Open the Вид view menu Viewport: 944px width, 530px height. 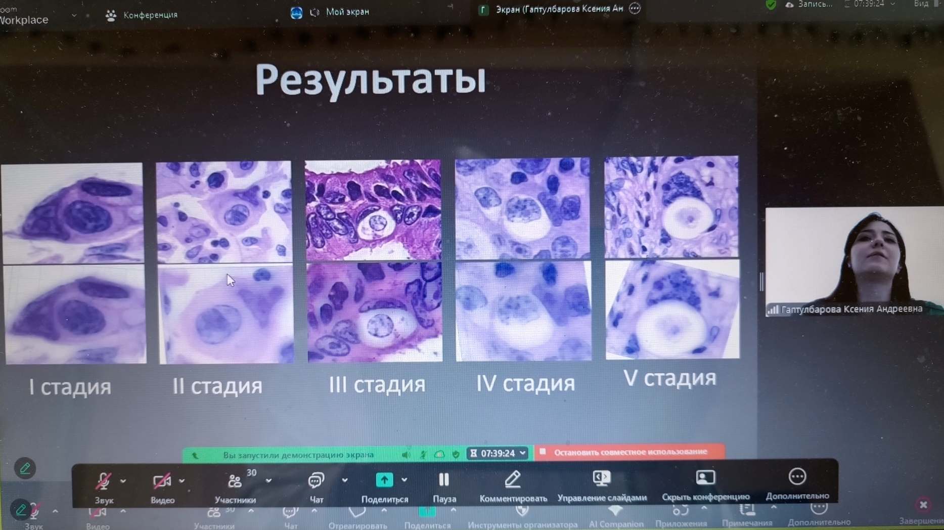click(921, 4)
